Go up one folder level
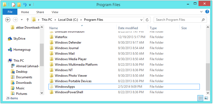This screenshot has height=104, width=213. click(28, 20)
